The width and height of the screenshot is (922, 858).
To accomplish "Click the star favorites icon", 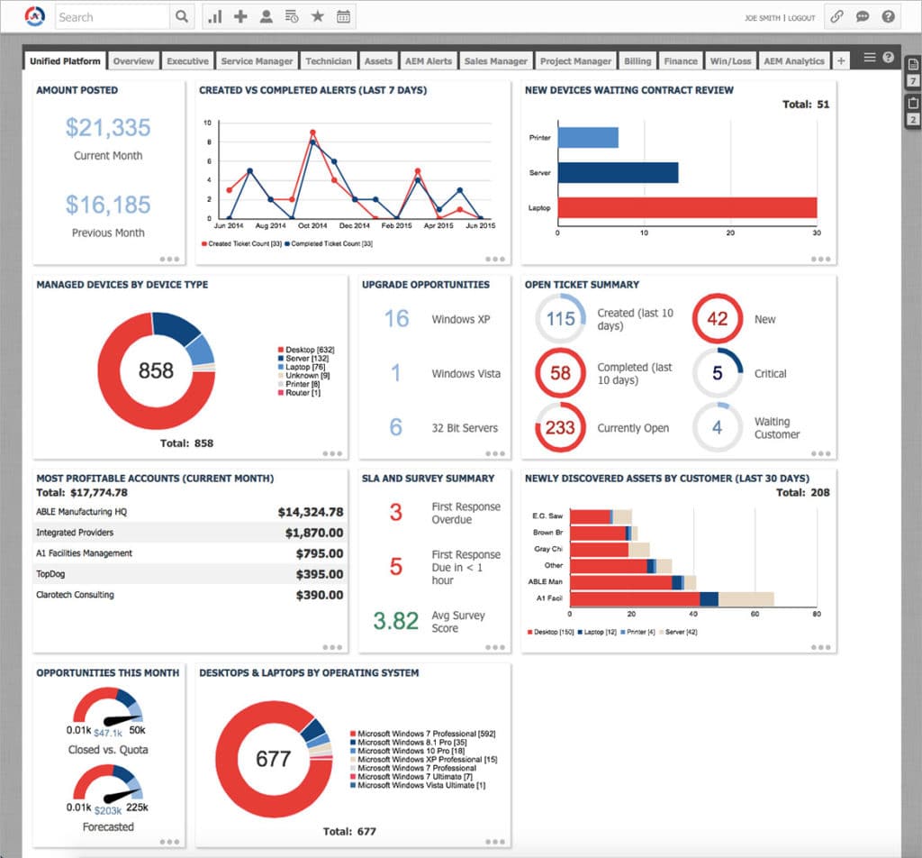I will 317,16.
